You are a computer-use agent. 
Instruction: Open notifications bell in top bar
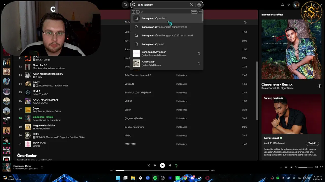pos(282,5)
